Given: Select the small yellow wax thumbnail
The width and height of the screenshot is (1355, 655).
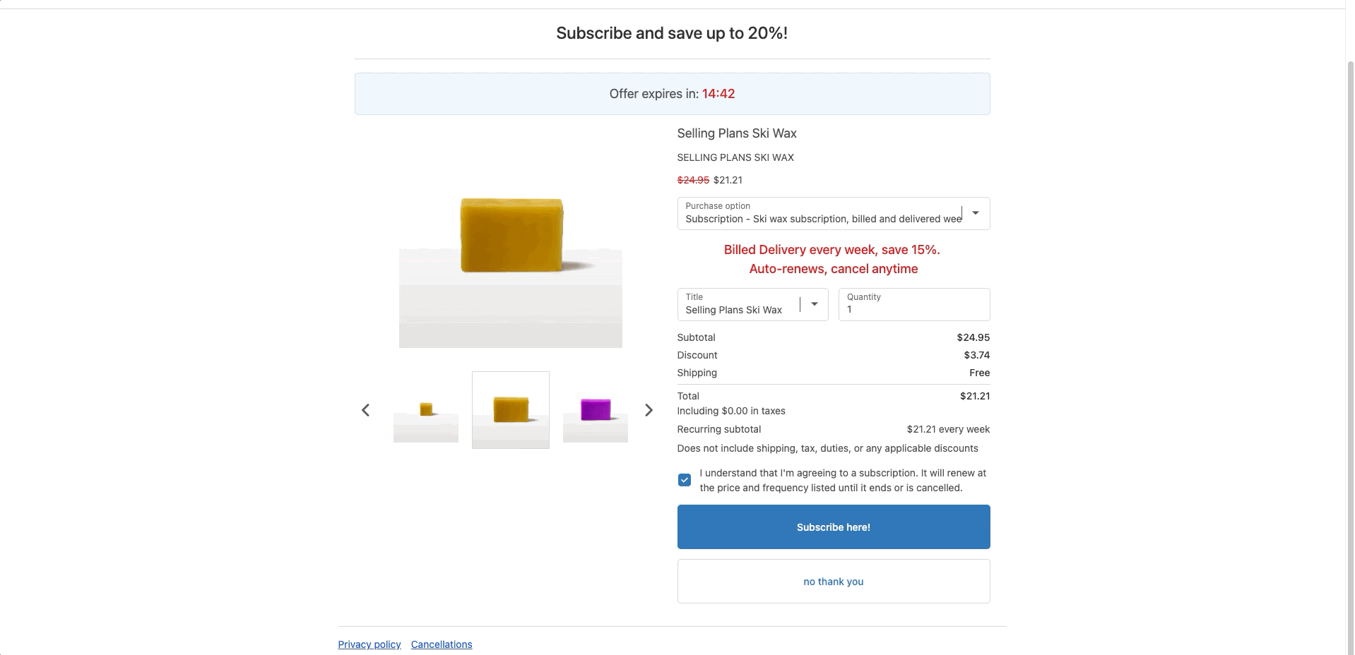Looking at the screenshot, I should (x=426, y=410).
